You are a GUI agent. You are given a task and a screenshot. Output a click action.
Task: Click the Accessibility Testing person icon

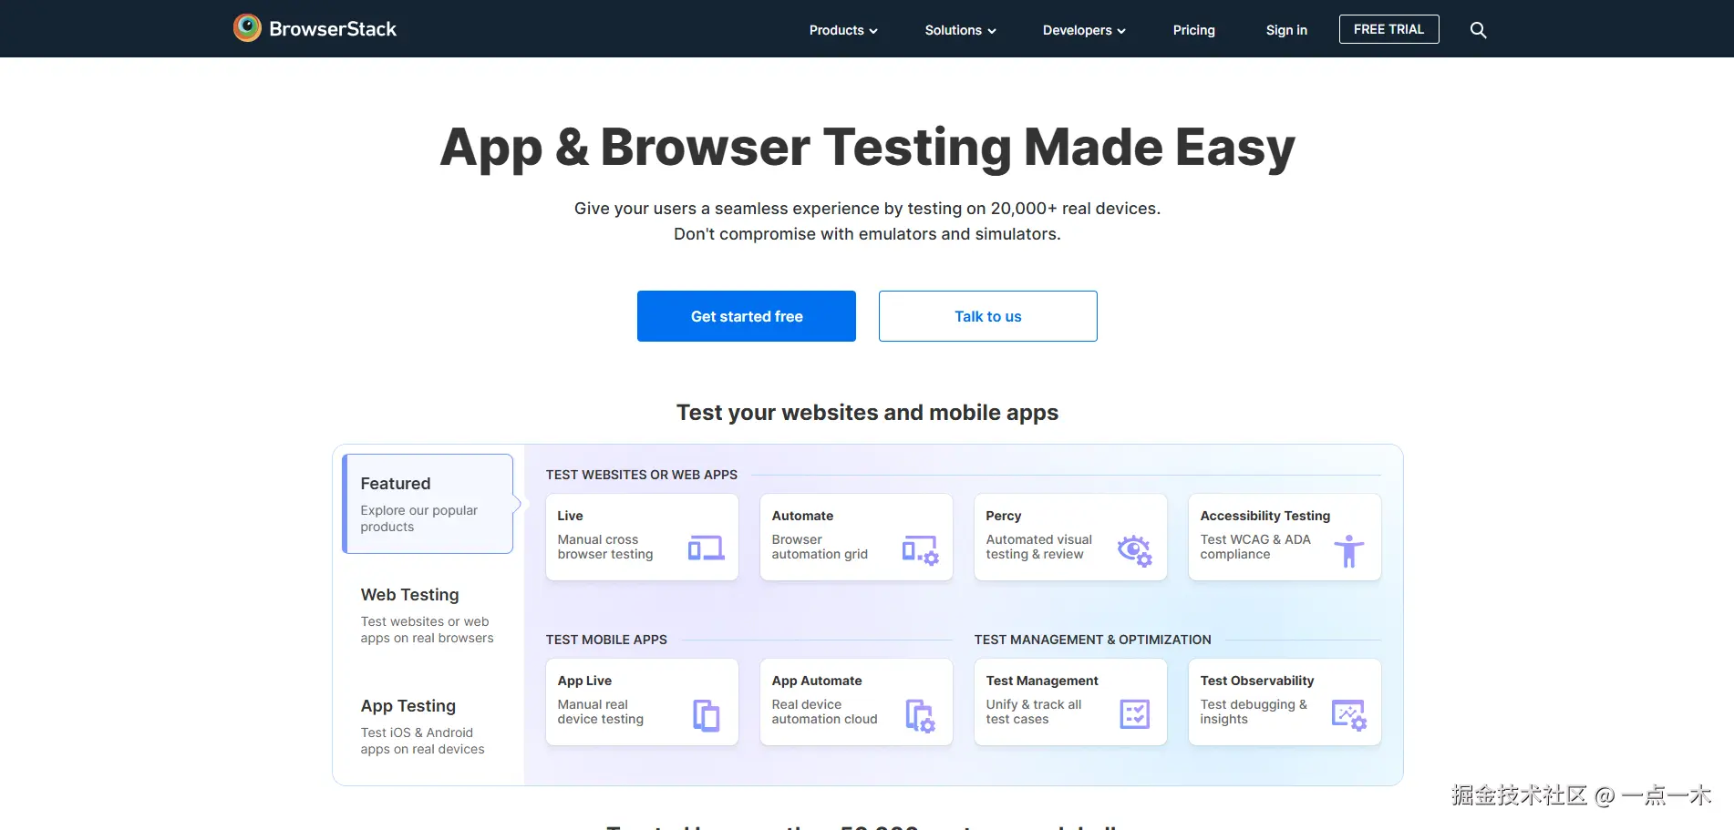(1349, 550)
